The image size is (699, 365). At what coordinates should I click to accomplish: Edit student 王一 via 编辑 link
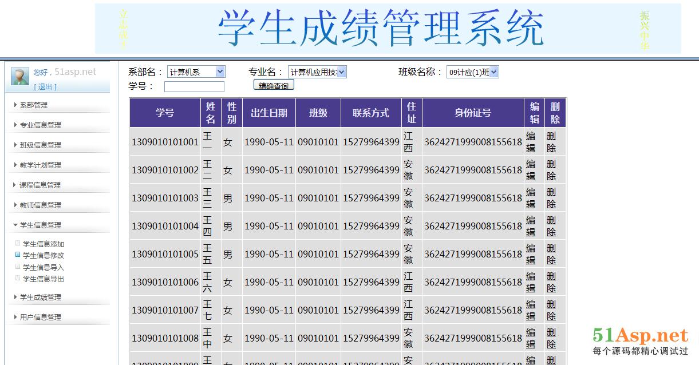531,142
